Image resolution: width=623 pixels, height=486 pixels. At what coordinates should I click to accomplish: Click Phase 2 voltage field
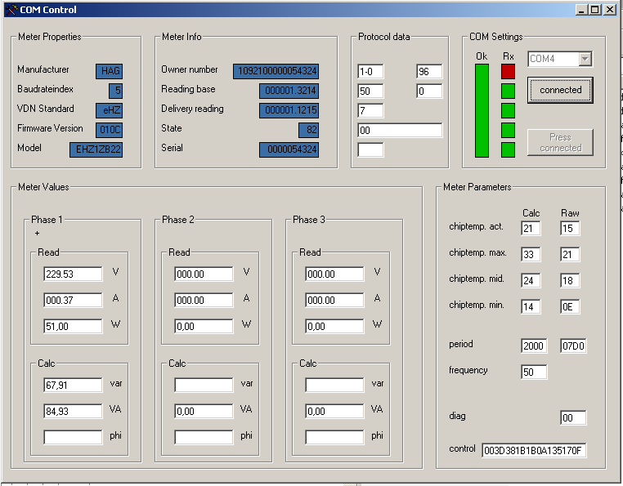[204, 274]
